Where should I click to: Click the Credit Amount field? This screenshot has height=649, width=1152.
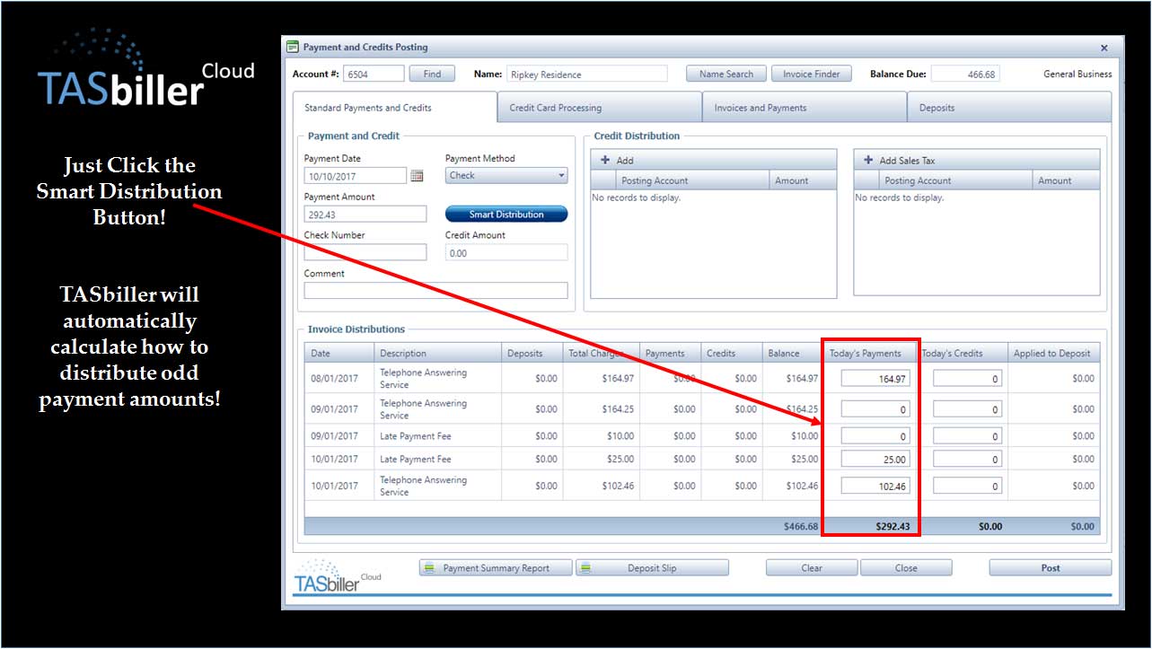[x=506, y=252]
